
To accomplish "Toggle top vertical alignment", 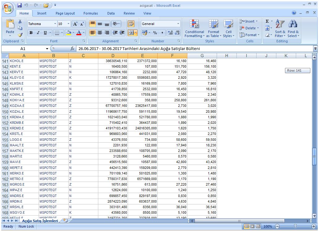I will (x=92, y=24).
